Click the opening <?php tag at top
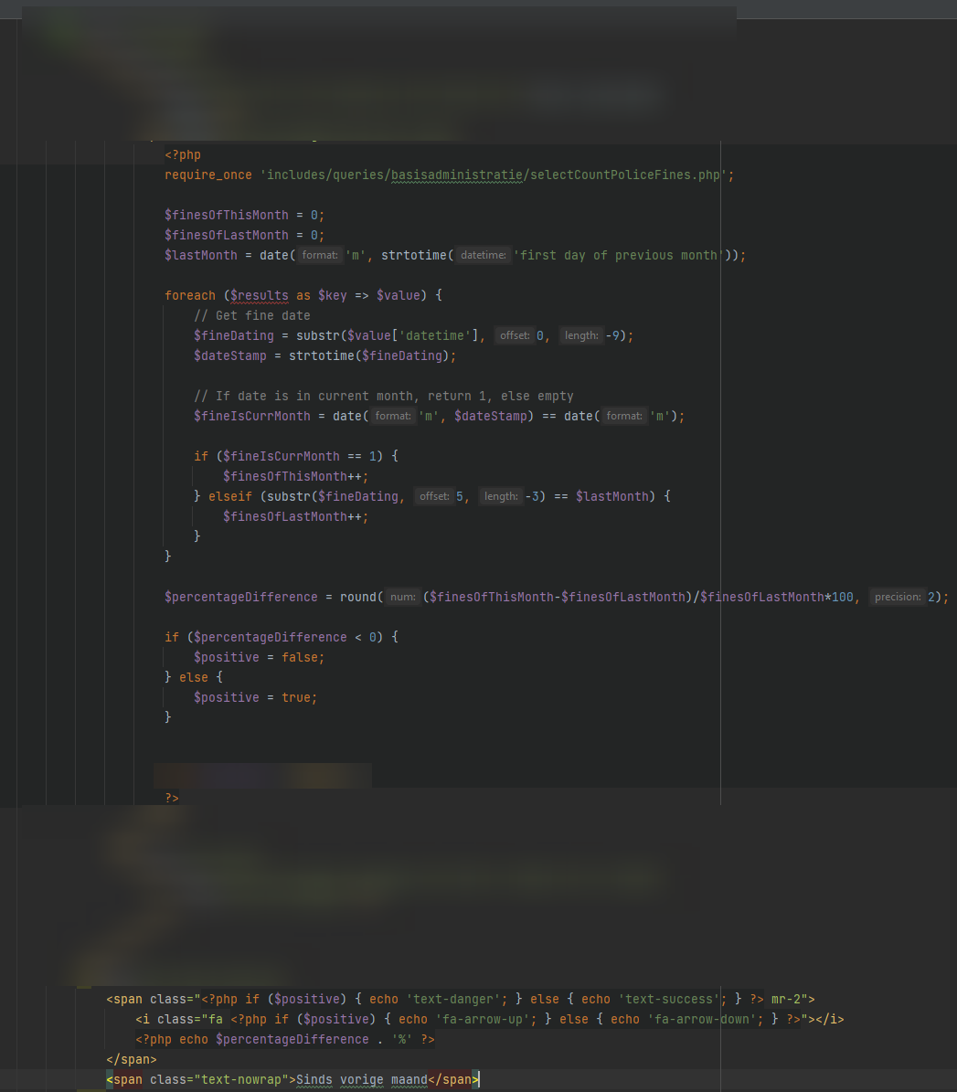The image size is (957, 1092). [183, 154]
